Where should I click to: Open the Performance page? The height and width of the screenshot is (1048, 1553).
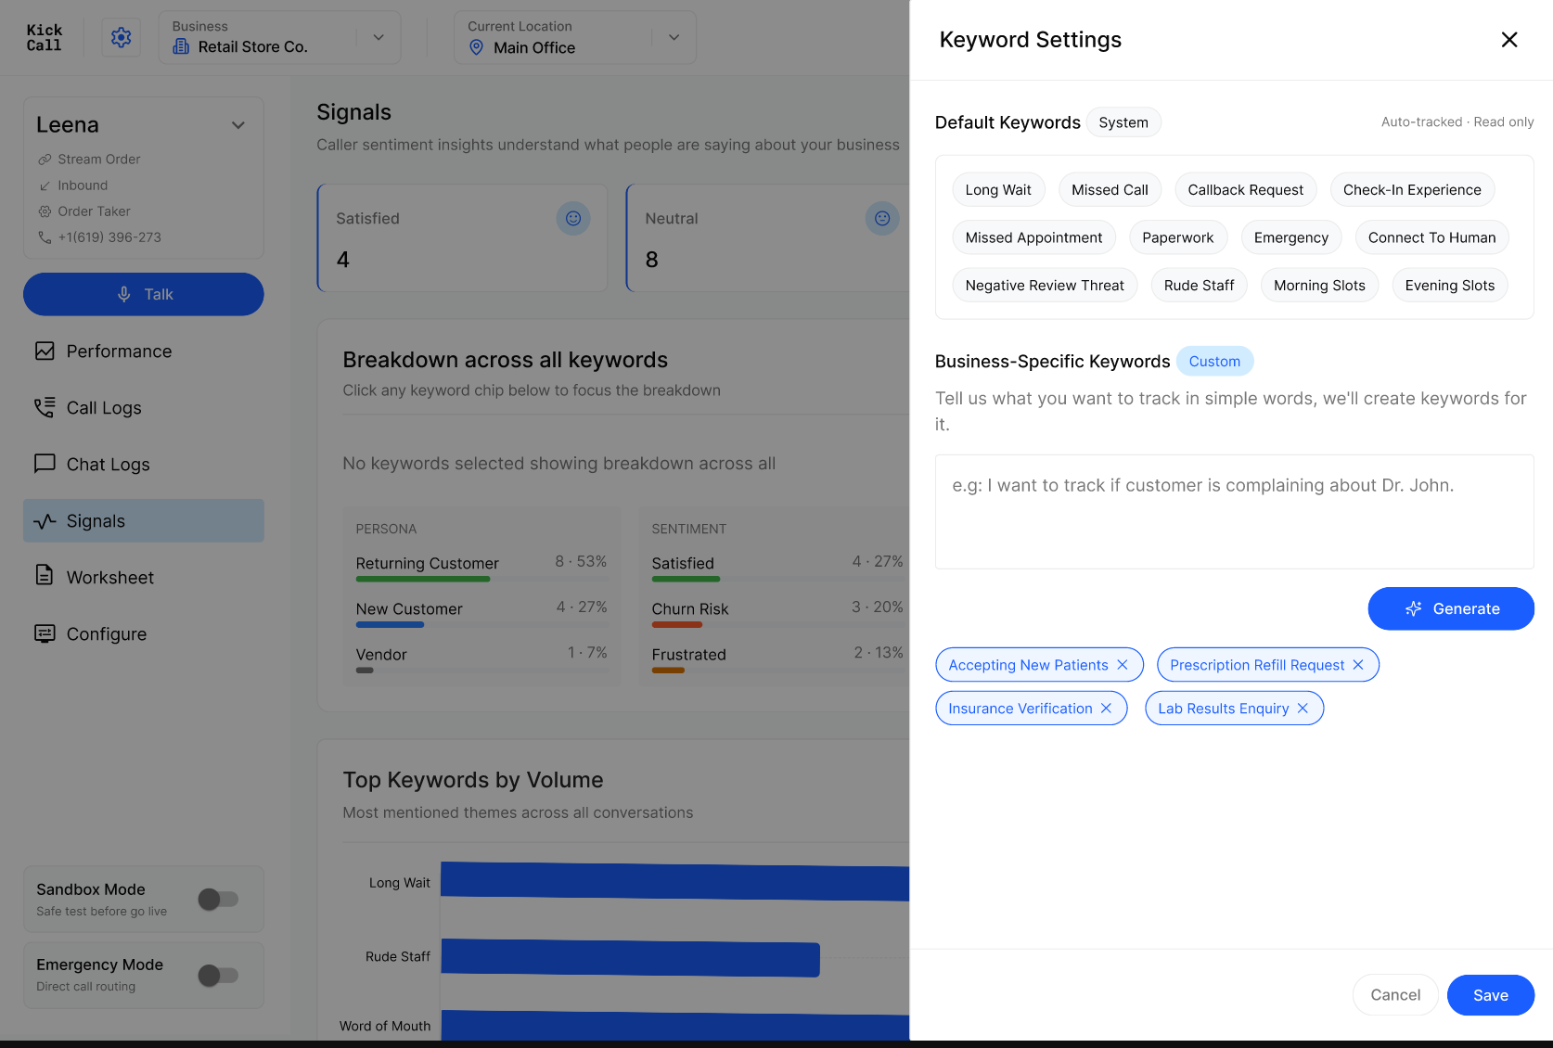(144, 351)
